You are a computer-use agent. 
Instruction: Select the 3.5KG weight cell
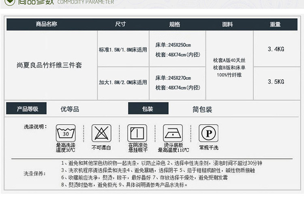[x=276, y=82]
